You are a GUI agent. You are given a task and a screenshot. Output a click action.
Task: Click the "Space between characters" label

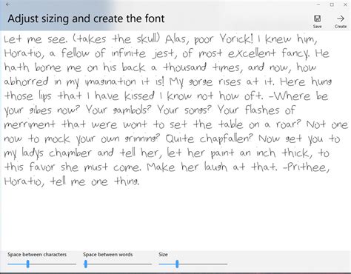click(37, 254)
